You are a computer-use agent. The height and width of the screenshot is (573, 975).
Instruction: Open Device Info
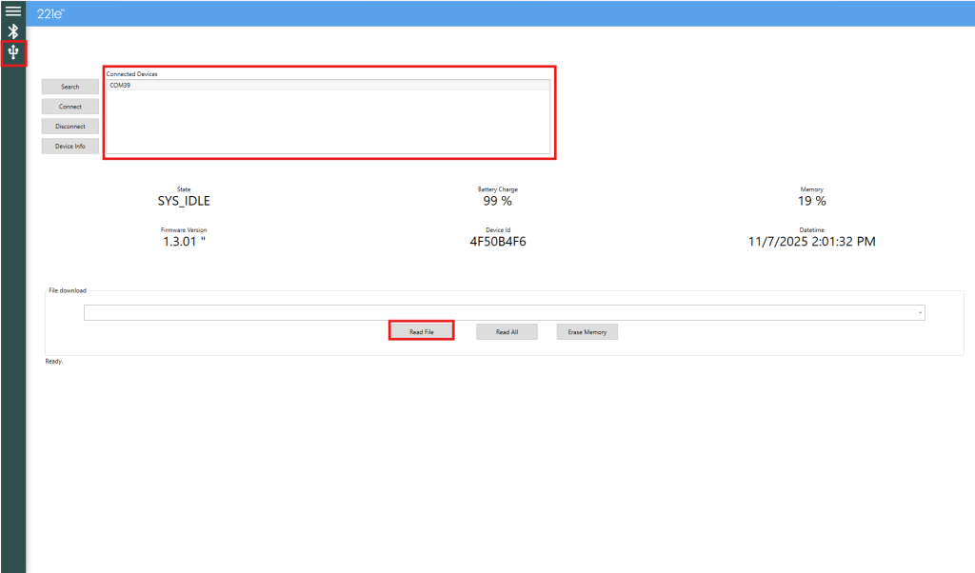pyautogui.click(x=70, y=146)
